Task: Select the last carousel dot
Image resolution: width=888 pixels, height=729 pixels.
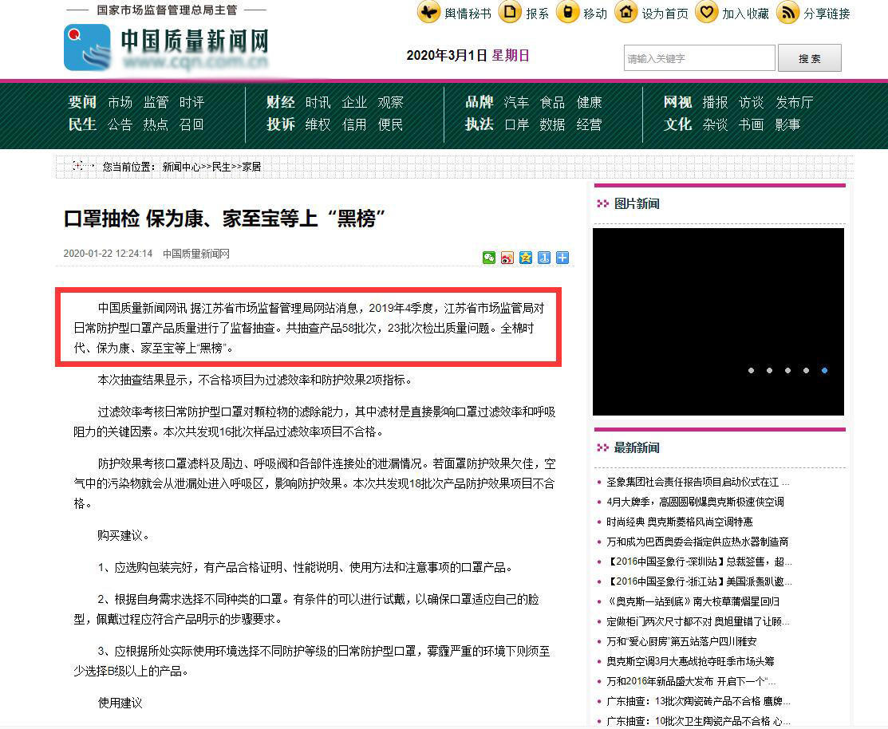Action: coord(824,370)
